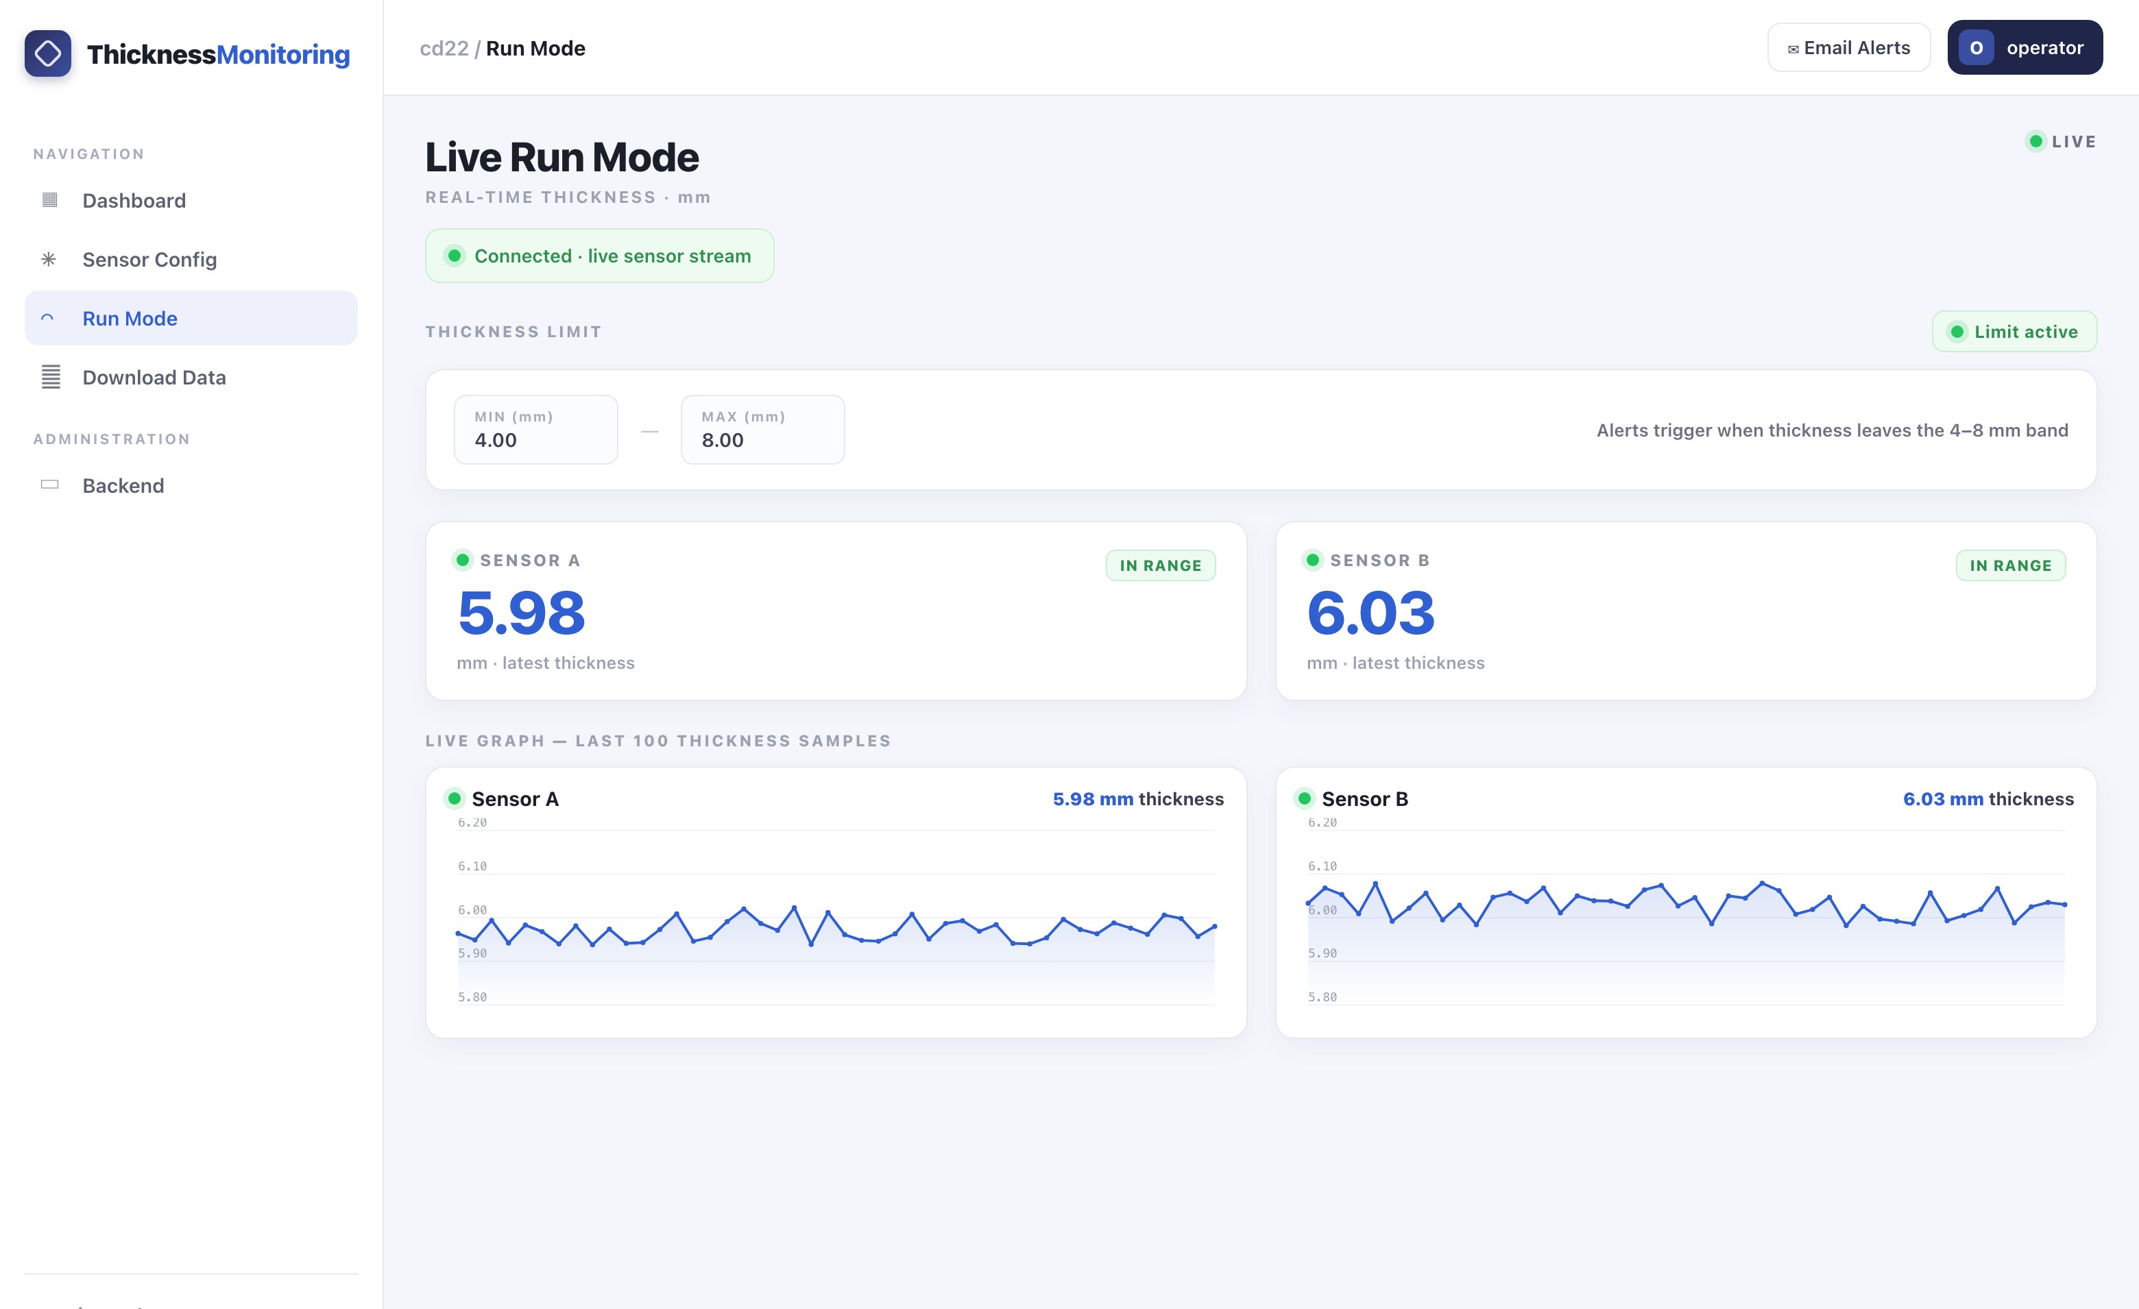Click the Run Mode arc icon
Viewport: 2139px width, 1309px height.
click(48, 319)
